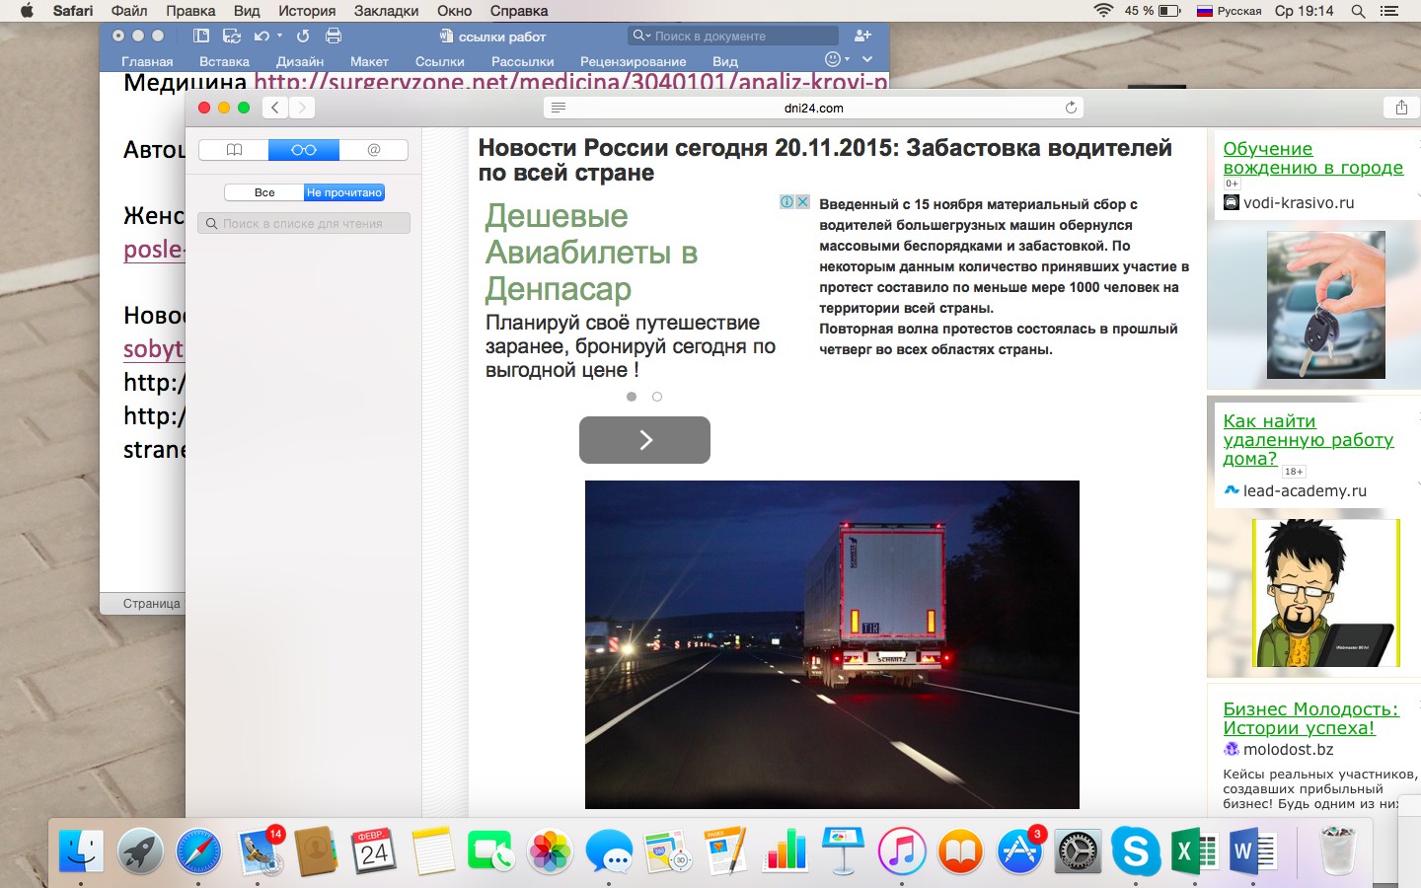
Task: Open Microsoft Excel from the Dock
Action: pyautogui.click(x=1194, y=850)
